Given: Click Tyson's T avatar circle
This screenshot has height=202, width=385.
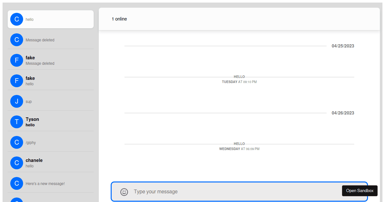Looking at the screenshot, I should tap(17, 122).
